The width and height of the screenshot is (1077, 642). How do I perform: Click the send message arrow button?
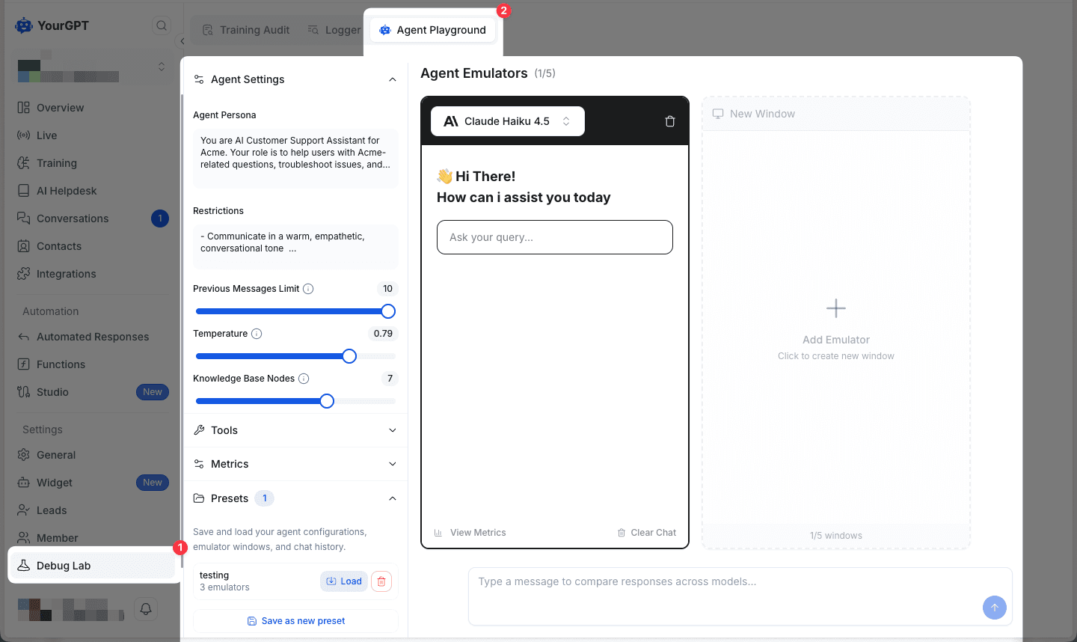tap(994, 607)
